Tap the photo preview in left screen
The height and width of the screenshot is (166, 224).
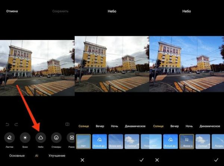click(37, 68)
